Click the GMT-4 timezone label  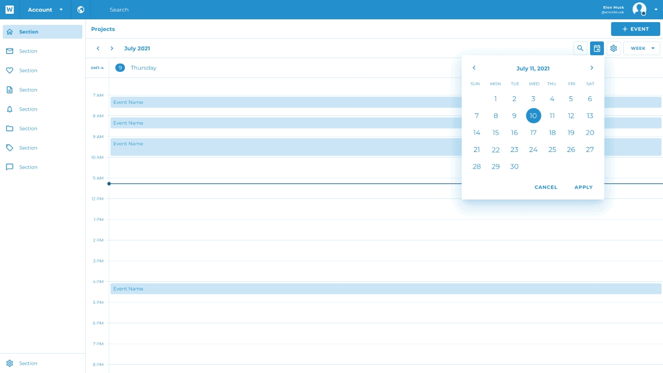click(97, 68)
